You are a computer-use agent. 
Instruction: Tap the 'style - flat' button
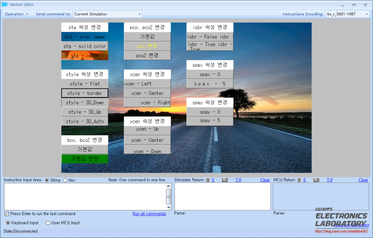pos(85,84)
